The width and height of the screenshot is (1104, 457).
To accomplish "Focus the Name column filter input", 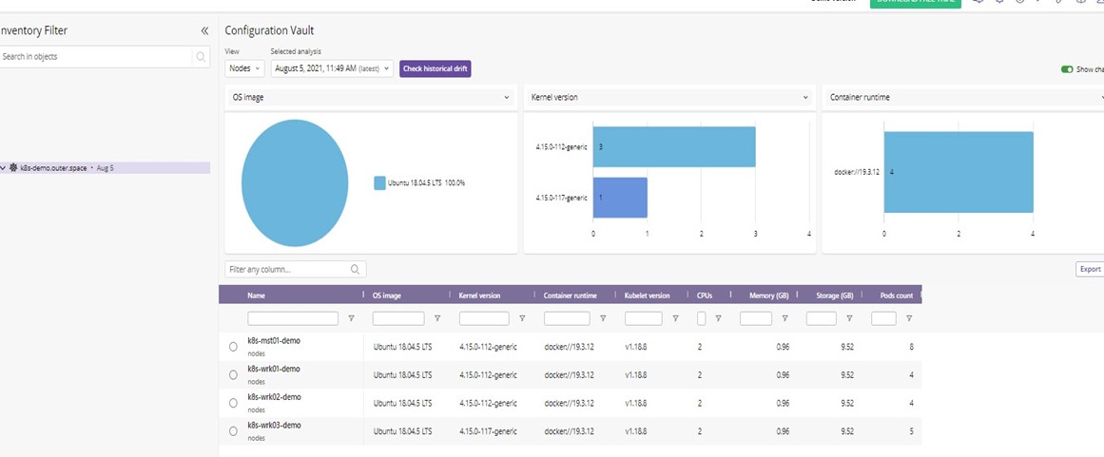I will click(x=293, y=318).
